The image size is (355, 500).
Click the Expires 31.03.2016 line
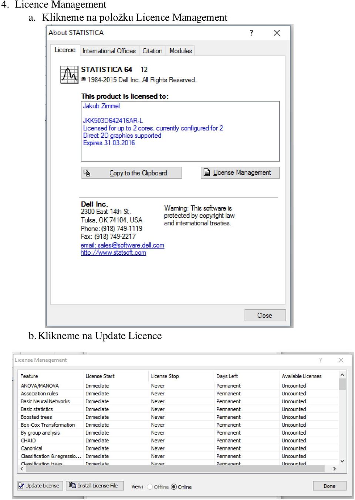(x=109, y=143)
